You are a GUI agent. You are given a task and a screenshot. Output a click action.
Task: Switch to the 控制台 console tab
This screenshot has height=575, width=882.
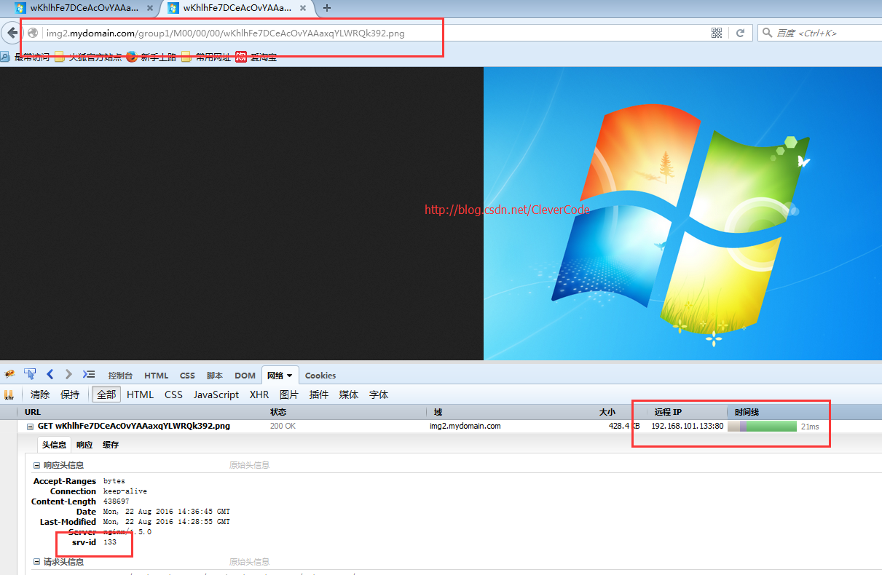click(x=120, y=376)
